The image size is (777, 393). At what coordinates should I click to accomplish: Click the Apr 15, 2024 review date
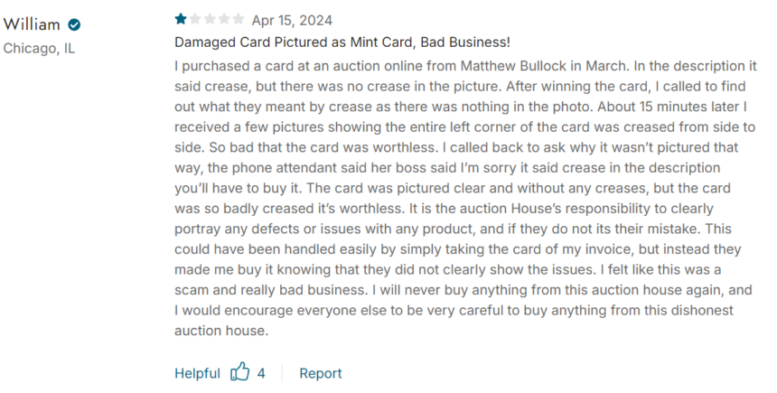pyautogui.click(x=292, y=20)
